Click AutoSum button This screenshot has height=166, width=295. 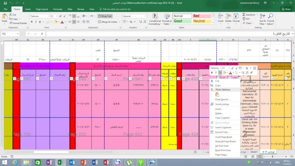click(249, 15)
